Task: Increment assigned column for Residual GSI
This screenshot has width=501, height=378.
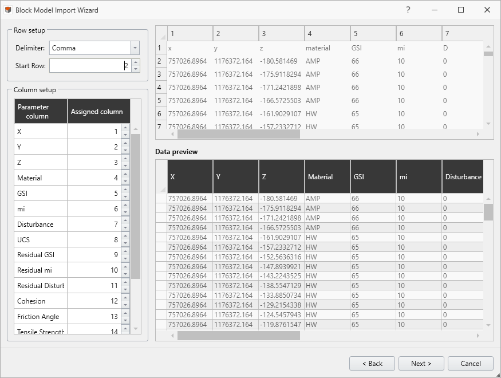Action: 125,251
